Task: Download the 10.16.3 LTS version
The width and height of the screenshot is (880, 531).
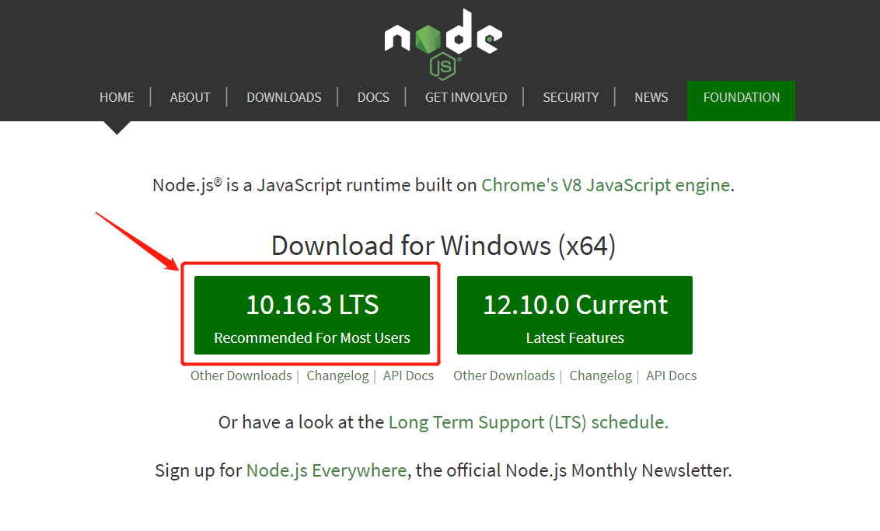Action: pyautogui.click(x=312, y=316)
